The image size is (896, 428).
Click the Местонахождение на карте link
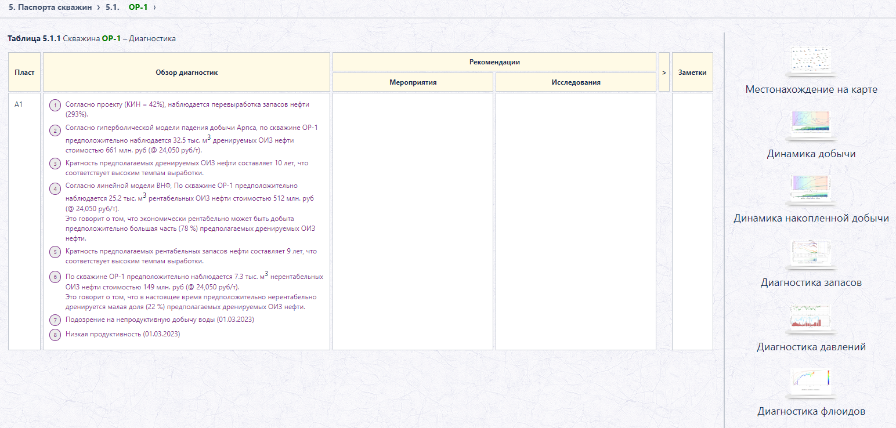click(811, 89)
